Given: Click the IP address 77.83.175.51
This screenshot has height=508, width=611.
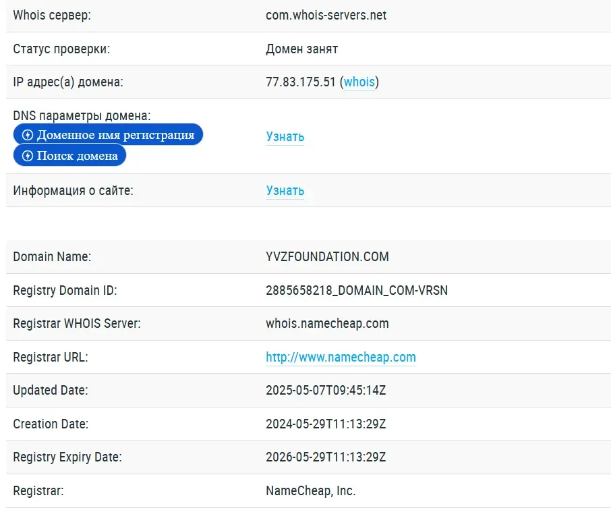Looking at the screenshot, I should click(301, 82).
